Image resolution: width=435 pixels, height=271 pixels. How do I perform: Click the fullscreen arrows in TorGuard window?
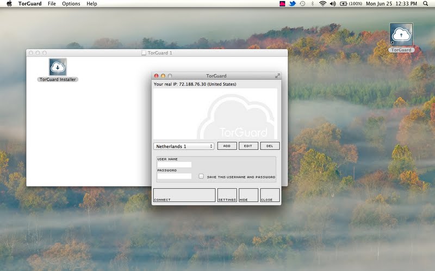277,76
